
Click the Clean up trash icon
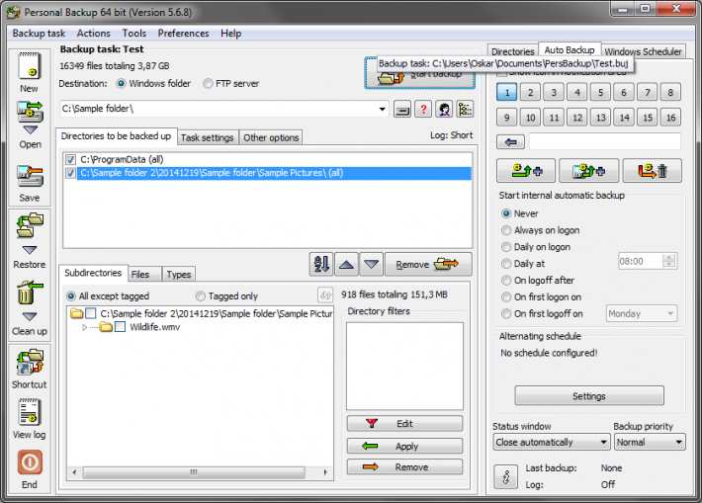coord(30,292)
